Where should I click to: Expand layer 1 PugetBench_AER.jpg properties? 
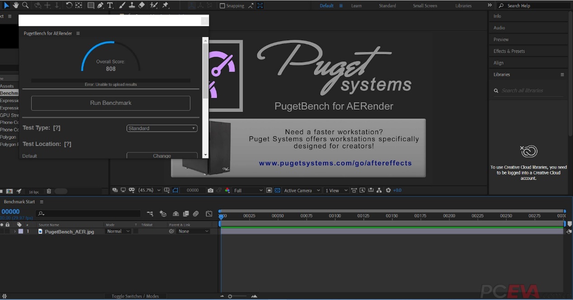[x=15, y=231]
